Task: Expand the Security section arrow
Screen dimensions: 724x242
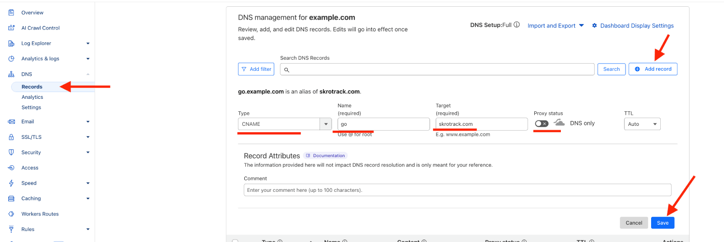Action: click(x=88, y=152)
